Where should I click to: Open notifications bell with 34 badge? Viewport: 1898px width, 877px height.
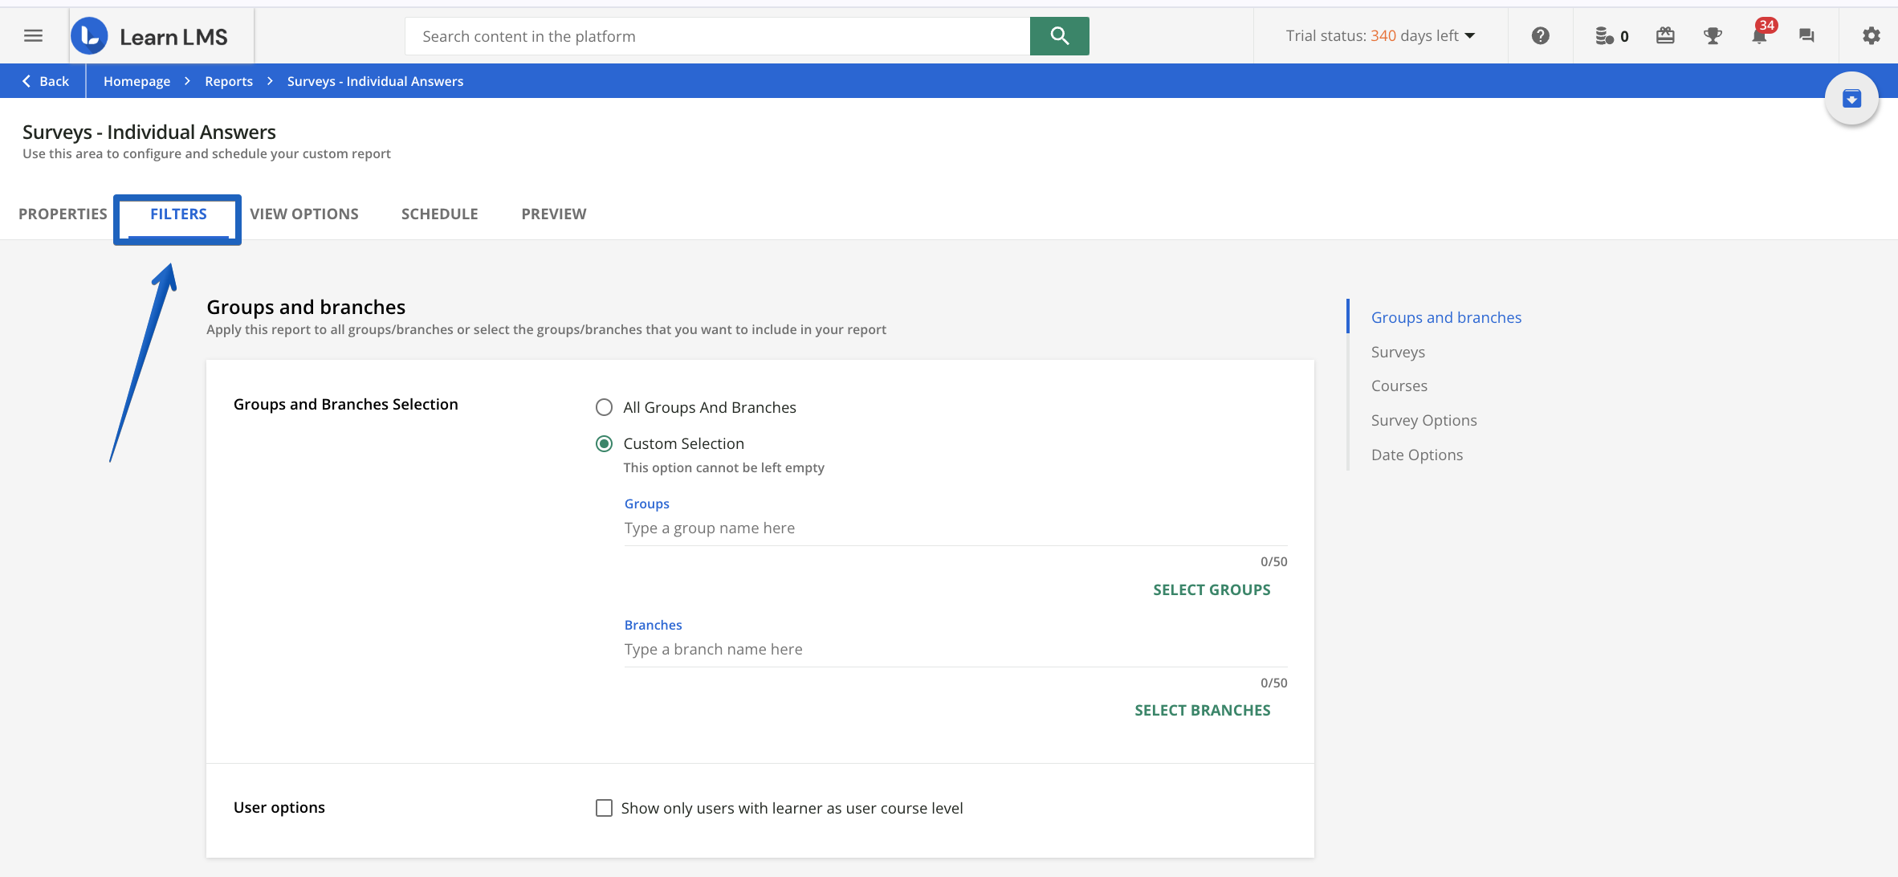(1760, 35)
